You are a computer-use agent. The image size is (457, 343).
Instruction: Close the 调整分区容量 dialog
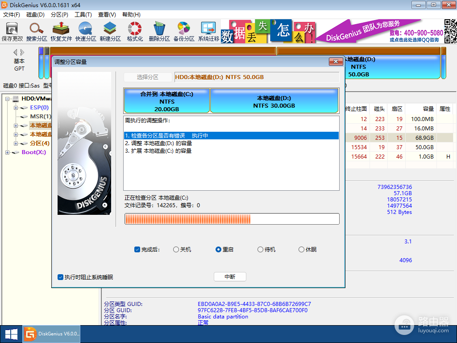336,61
